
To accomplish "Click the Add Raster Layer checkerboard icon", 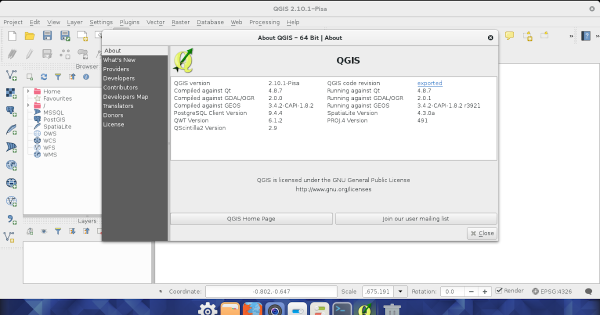I will click(11, 93).
